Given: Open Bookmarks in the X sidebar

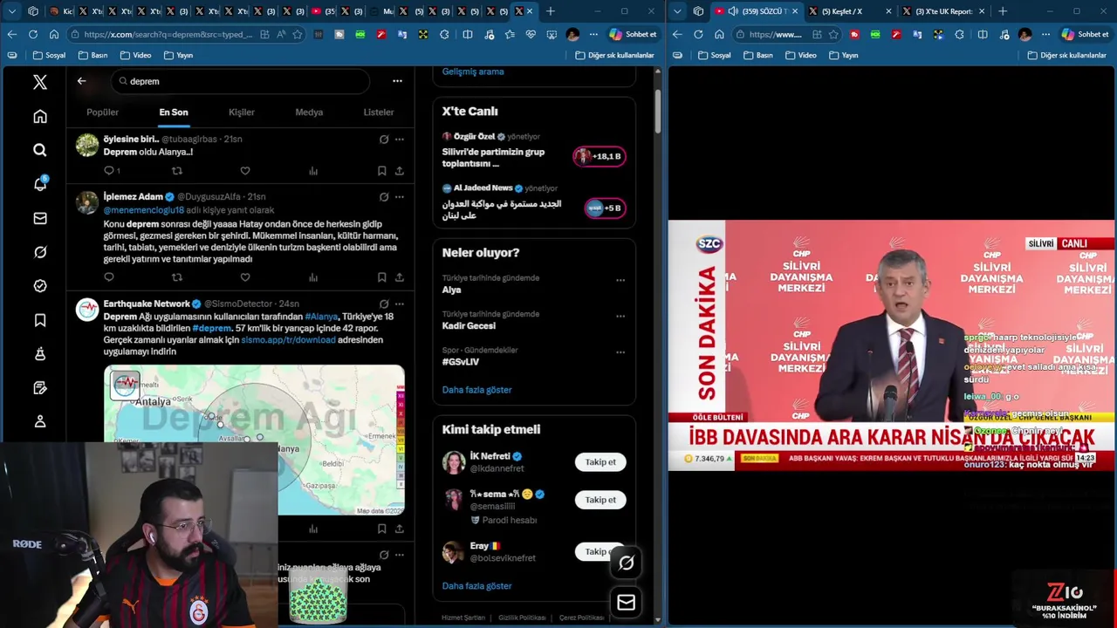Looking at the screenshot, I should [40, 320].
